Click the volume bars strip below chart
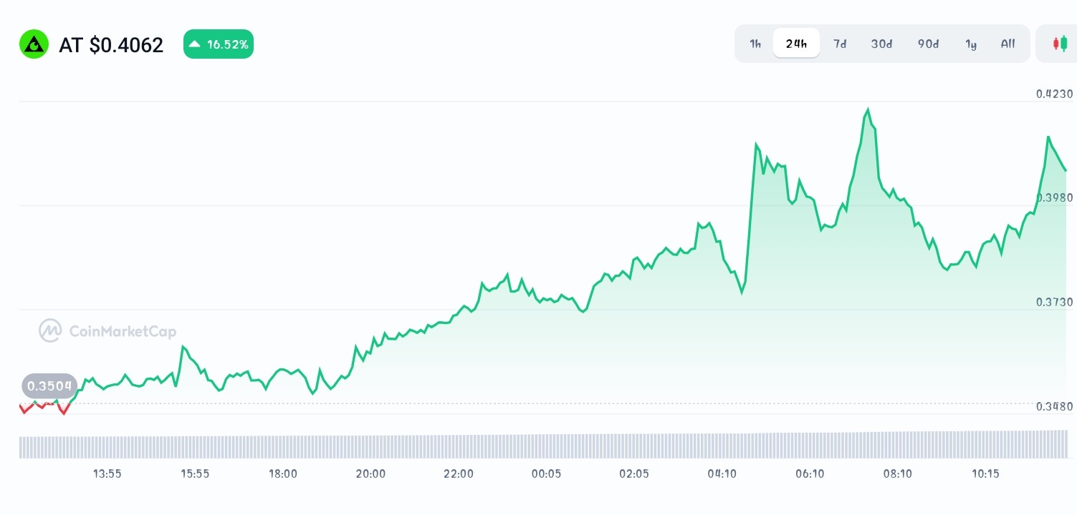The width and height of the screenshot is (1077, 515). [x=543, y=444]
